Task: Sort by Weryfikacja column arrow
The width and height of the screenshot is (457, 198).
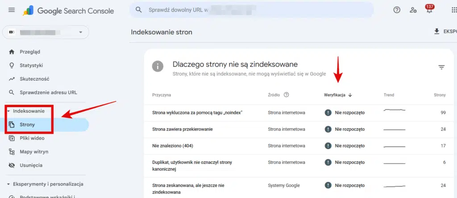Action: tap(350, 95)
